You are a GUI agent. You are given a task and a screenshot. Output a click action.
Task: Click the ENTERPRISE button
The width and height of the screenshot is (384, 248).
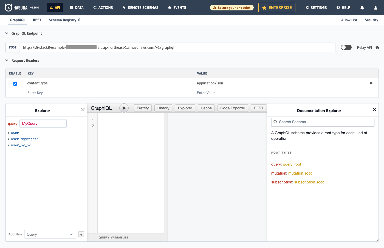point(277,8)
